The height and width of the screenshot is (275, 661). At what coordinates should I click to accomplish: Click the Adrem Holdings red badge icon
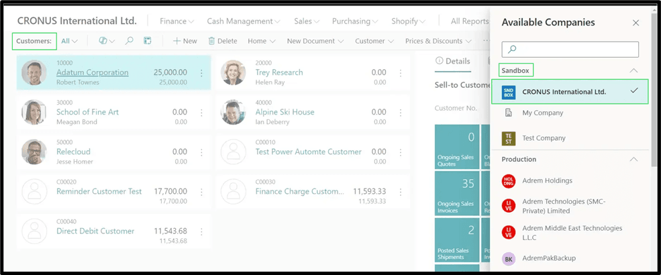click(509, 181)
